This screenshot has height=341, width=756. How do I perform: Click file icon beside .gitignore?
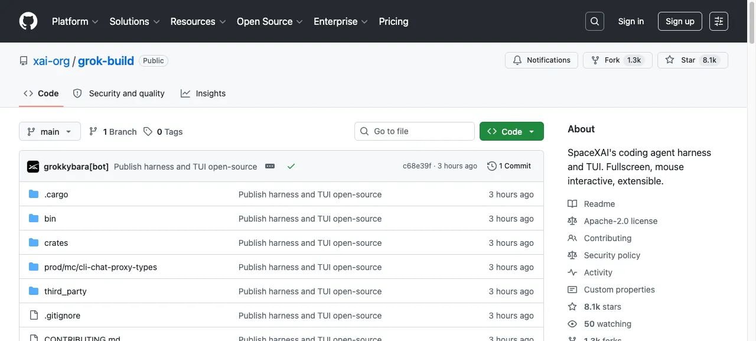34,316
